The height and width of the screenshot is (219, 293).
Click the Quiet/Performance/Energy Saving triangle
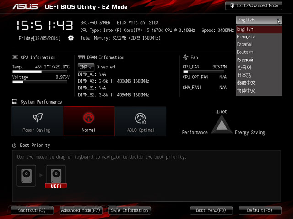point(222,124)
